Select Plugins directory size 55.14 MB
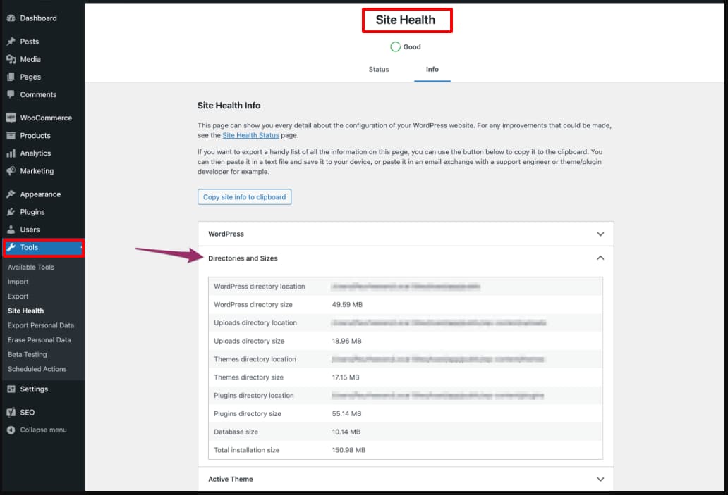Screen dimensions: 728x495 [347, 413]
